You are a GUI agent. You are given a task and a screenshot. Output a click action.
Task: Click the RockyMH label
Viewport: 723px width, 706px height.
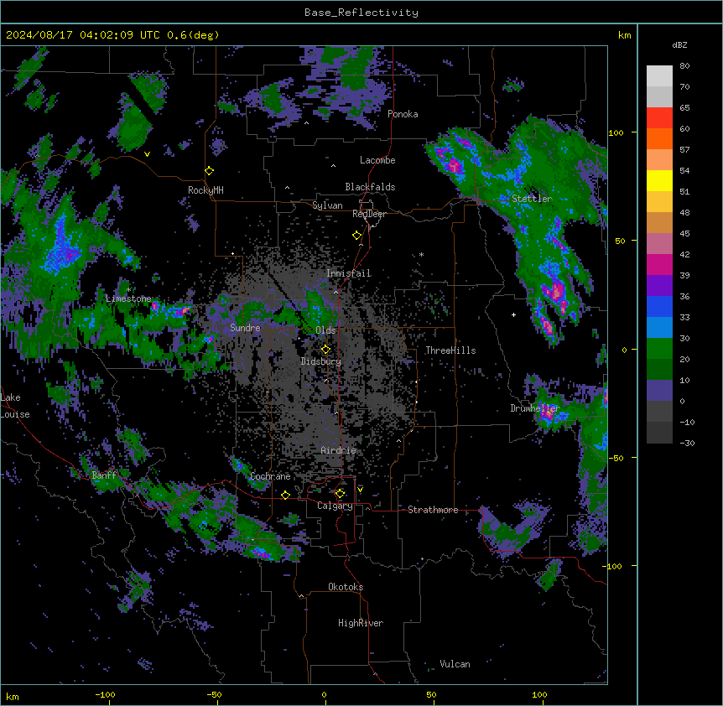[205, 189]
